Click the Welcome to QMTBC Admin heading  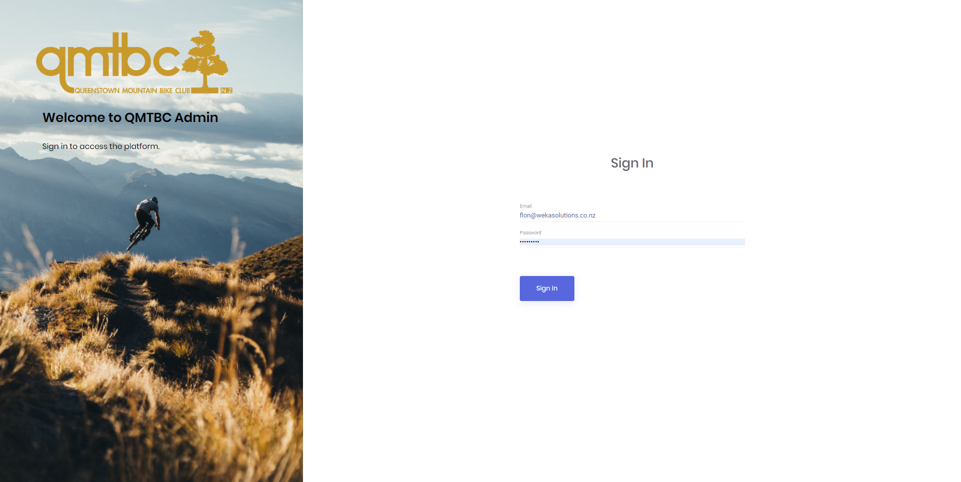(x=130, y=117)
